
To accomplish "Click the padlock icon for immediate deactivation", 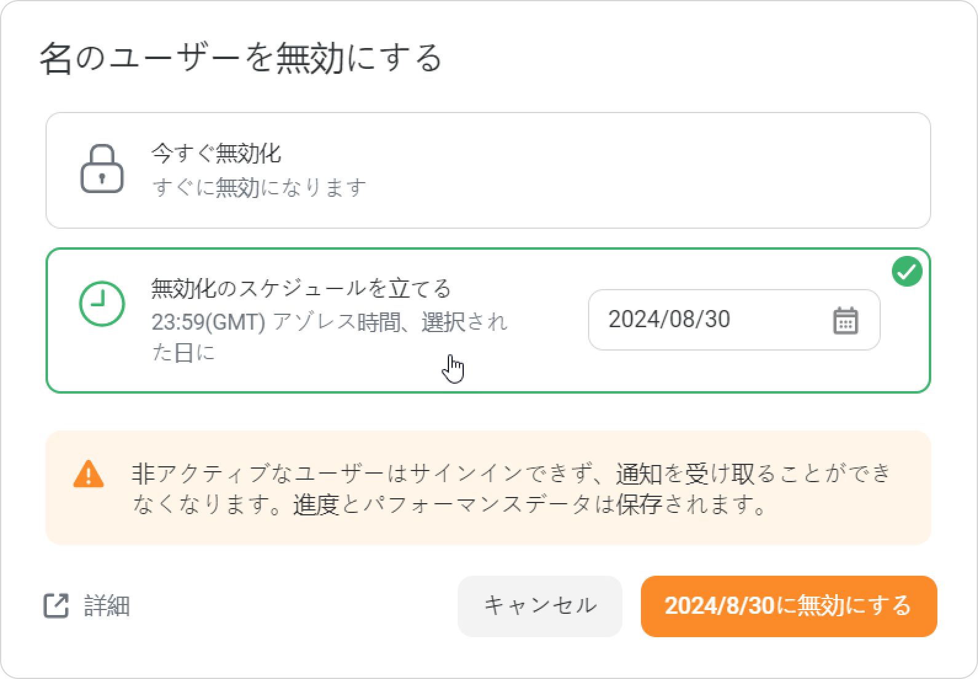I will (x=102, y=169).
